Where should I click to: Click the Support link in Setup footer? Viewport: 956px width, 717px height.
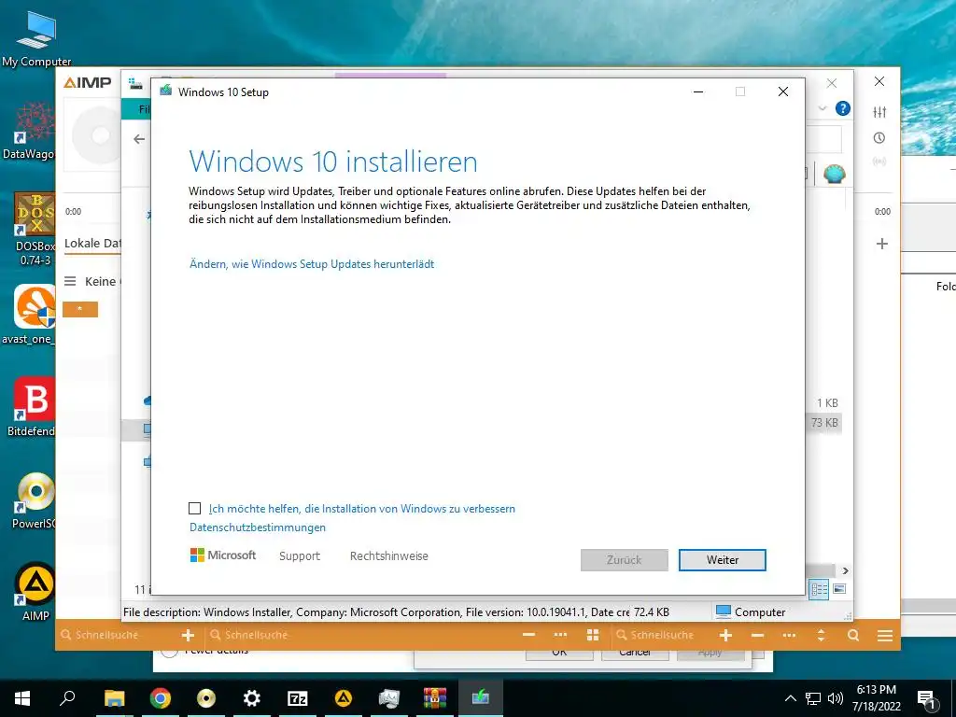pos(300,556)
